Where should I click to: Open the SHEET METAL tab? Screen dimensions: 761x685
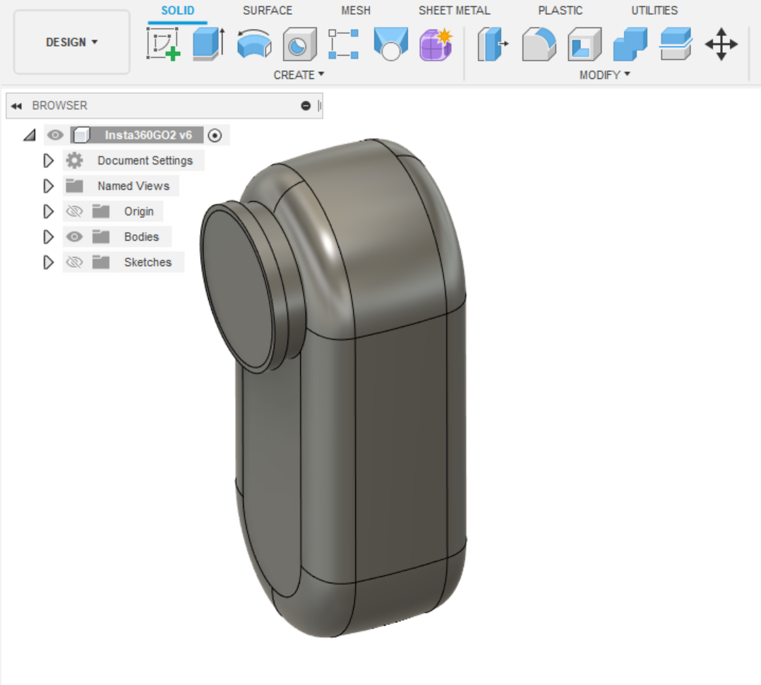tap(454, 11)
